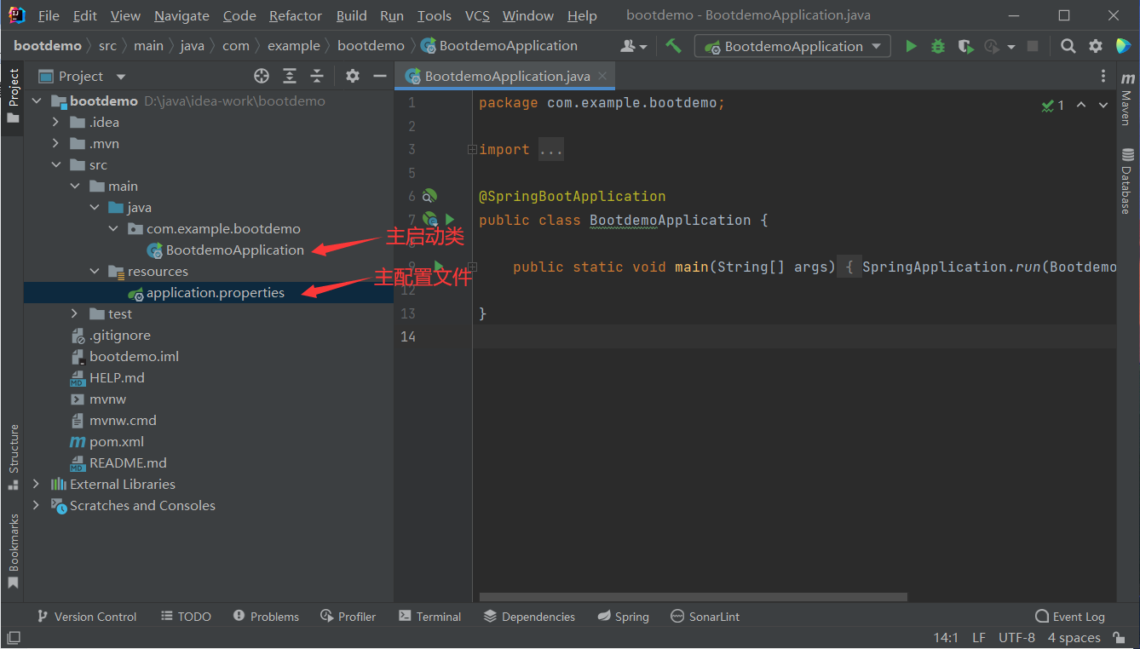Expand the .mvn folder
Screen dimensions: 1140x649
coord(55,143)
